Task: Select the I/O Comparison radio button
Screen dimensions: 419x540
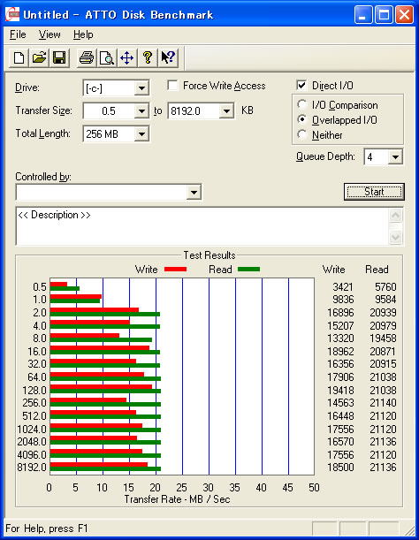Action: click(301, 104)
